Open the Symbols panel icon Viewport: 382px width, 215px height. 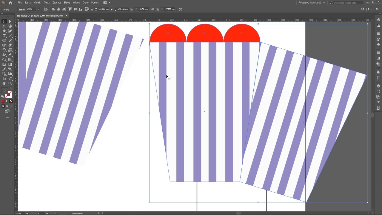(378, 45)
